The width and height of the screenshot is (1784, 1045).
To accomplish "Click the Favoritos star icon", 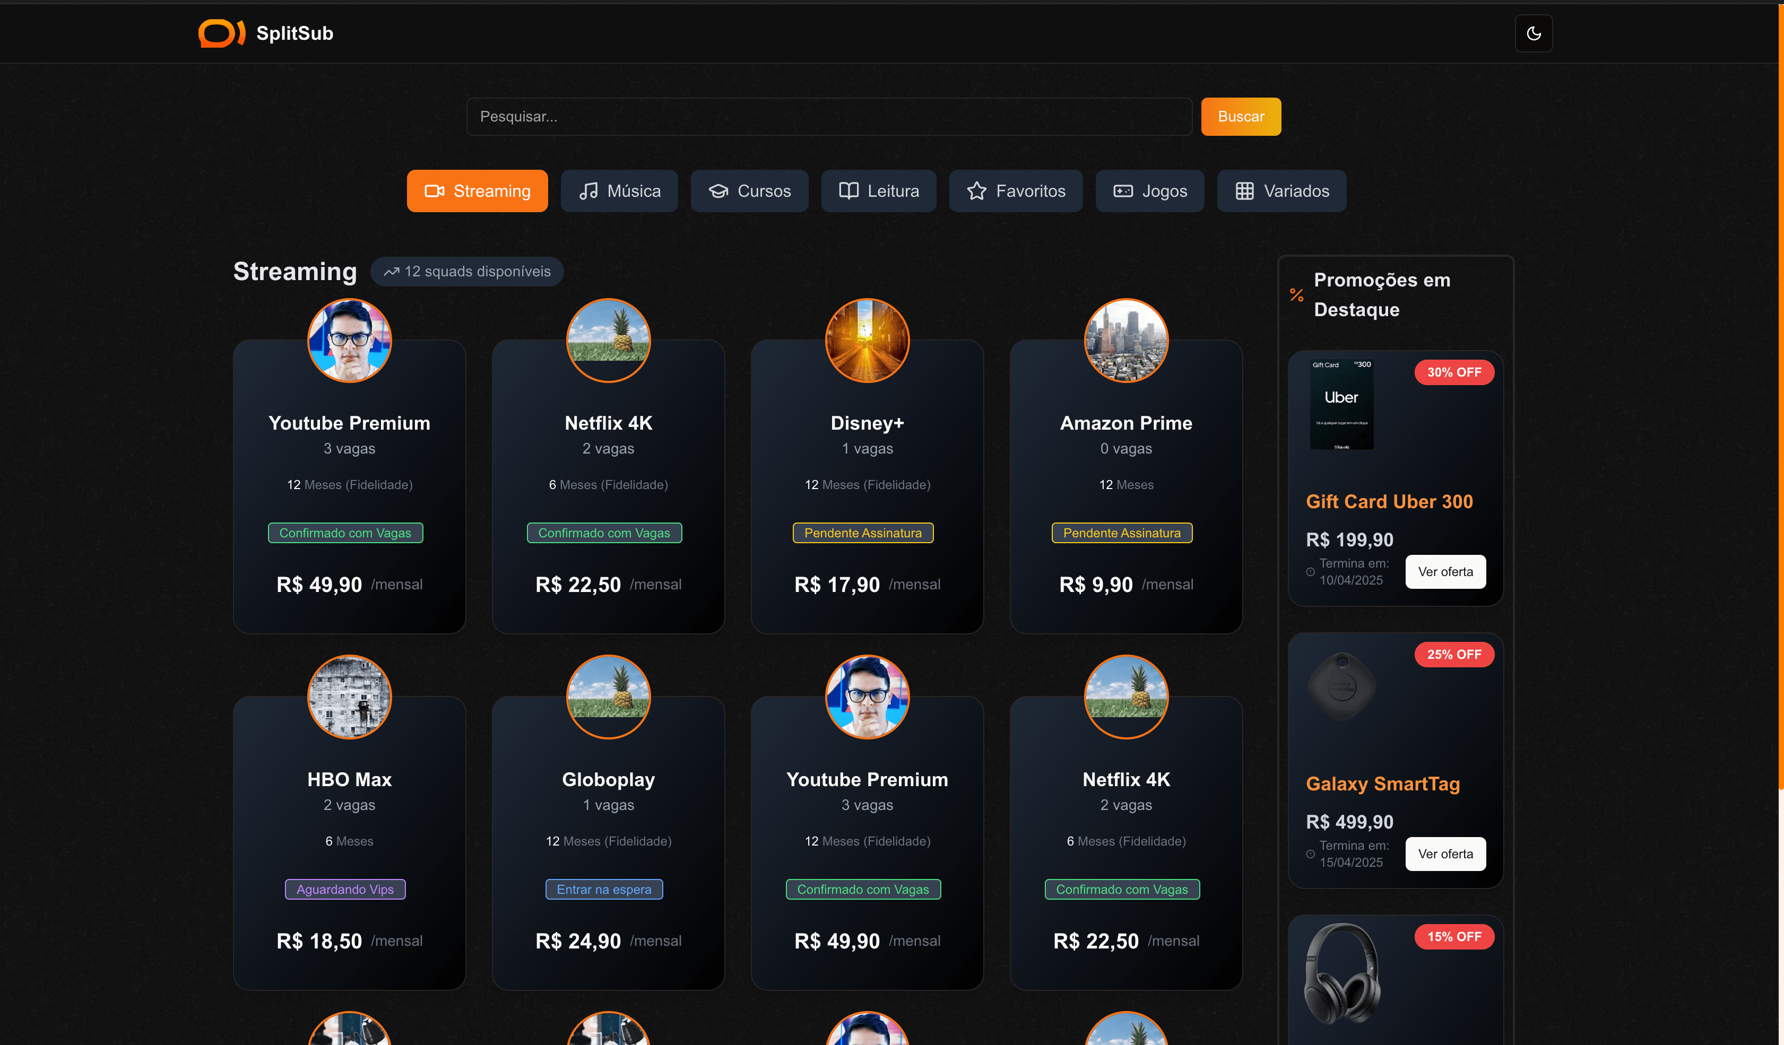I will click(976, 191).
